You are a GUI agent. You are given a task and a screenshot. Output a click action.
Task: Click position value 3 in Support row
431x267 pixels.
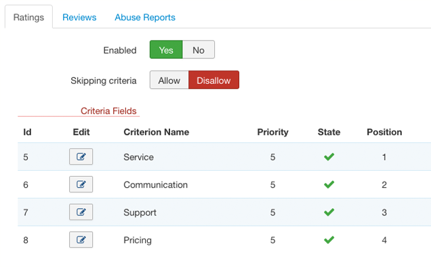click(x=384, y=213)
